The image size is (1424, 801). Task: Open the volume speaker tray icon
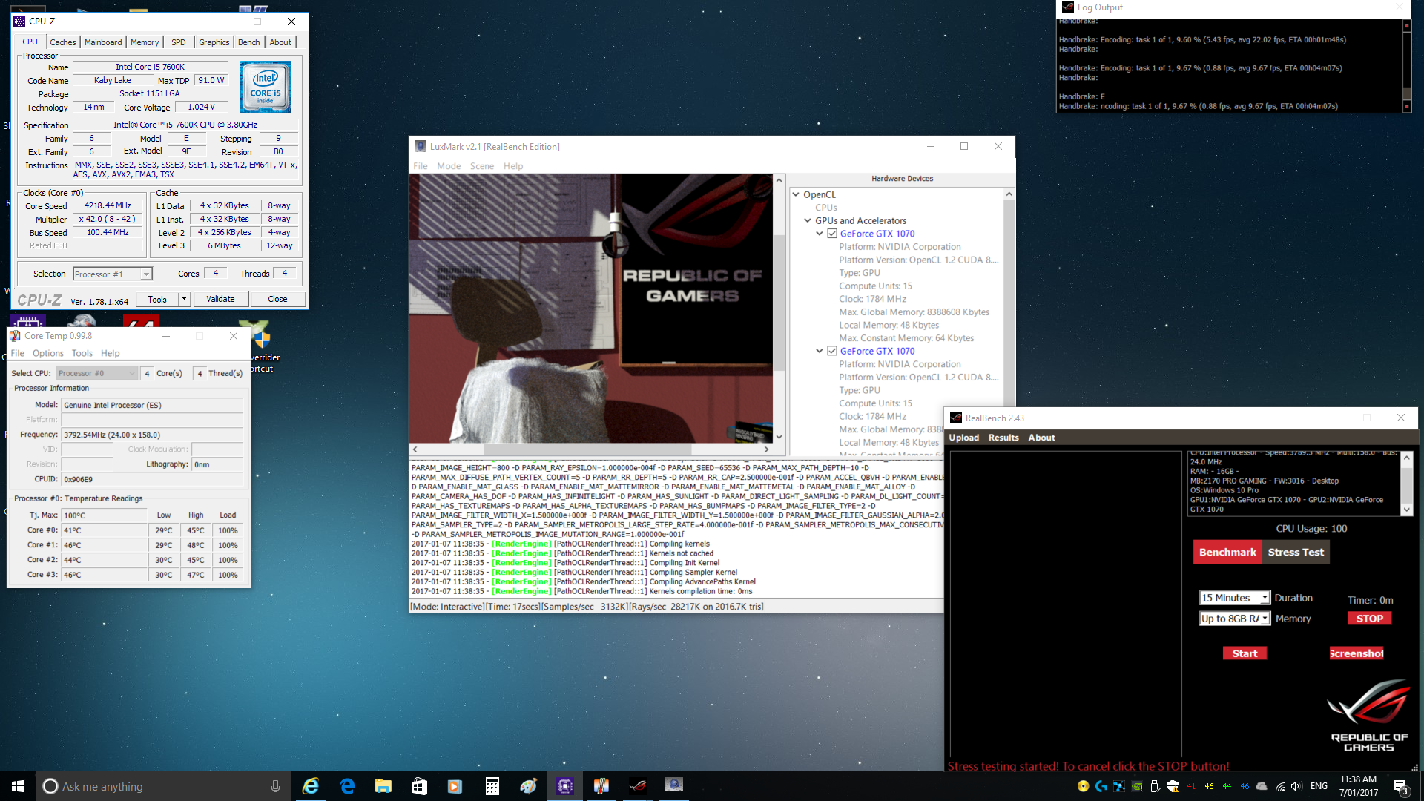pos(1296,786)
